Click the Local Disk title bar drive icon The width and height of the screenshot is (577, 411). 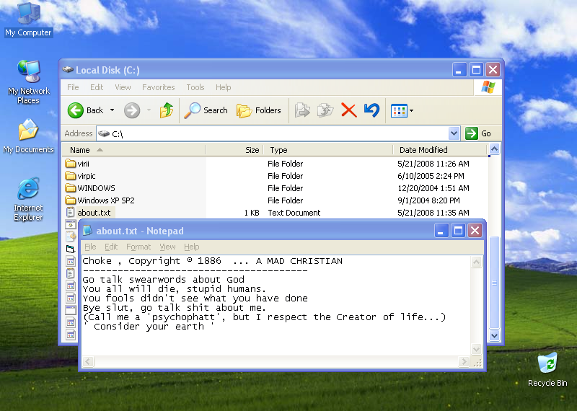[x=68, y=69]
